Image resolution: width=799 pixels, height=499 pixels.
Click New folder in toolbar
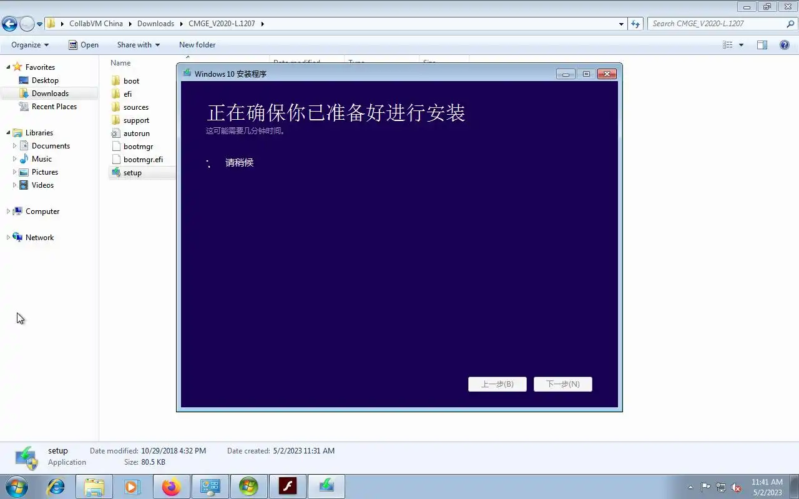coord(197,45)
